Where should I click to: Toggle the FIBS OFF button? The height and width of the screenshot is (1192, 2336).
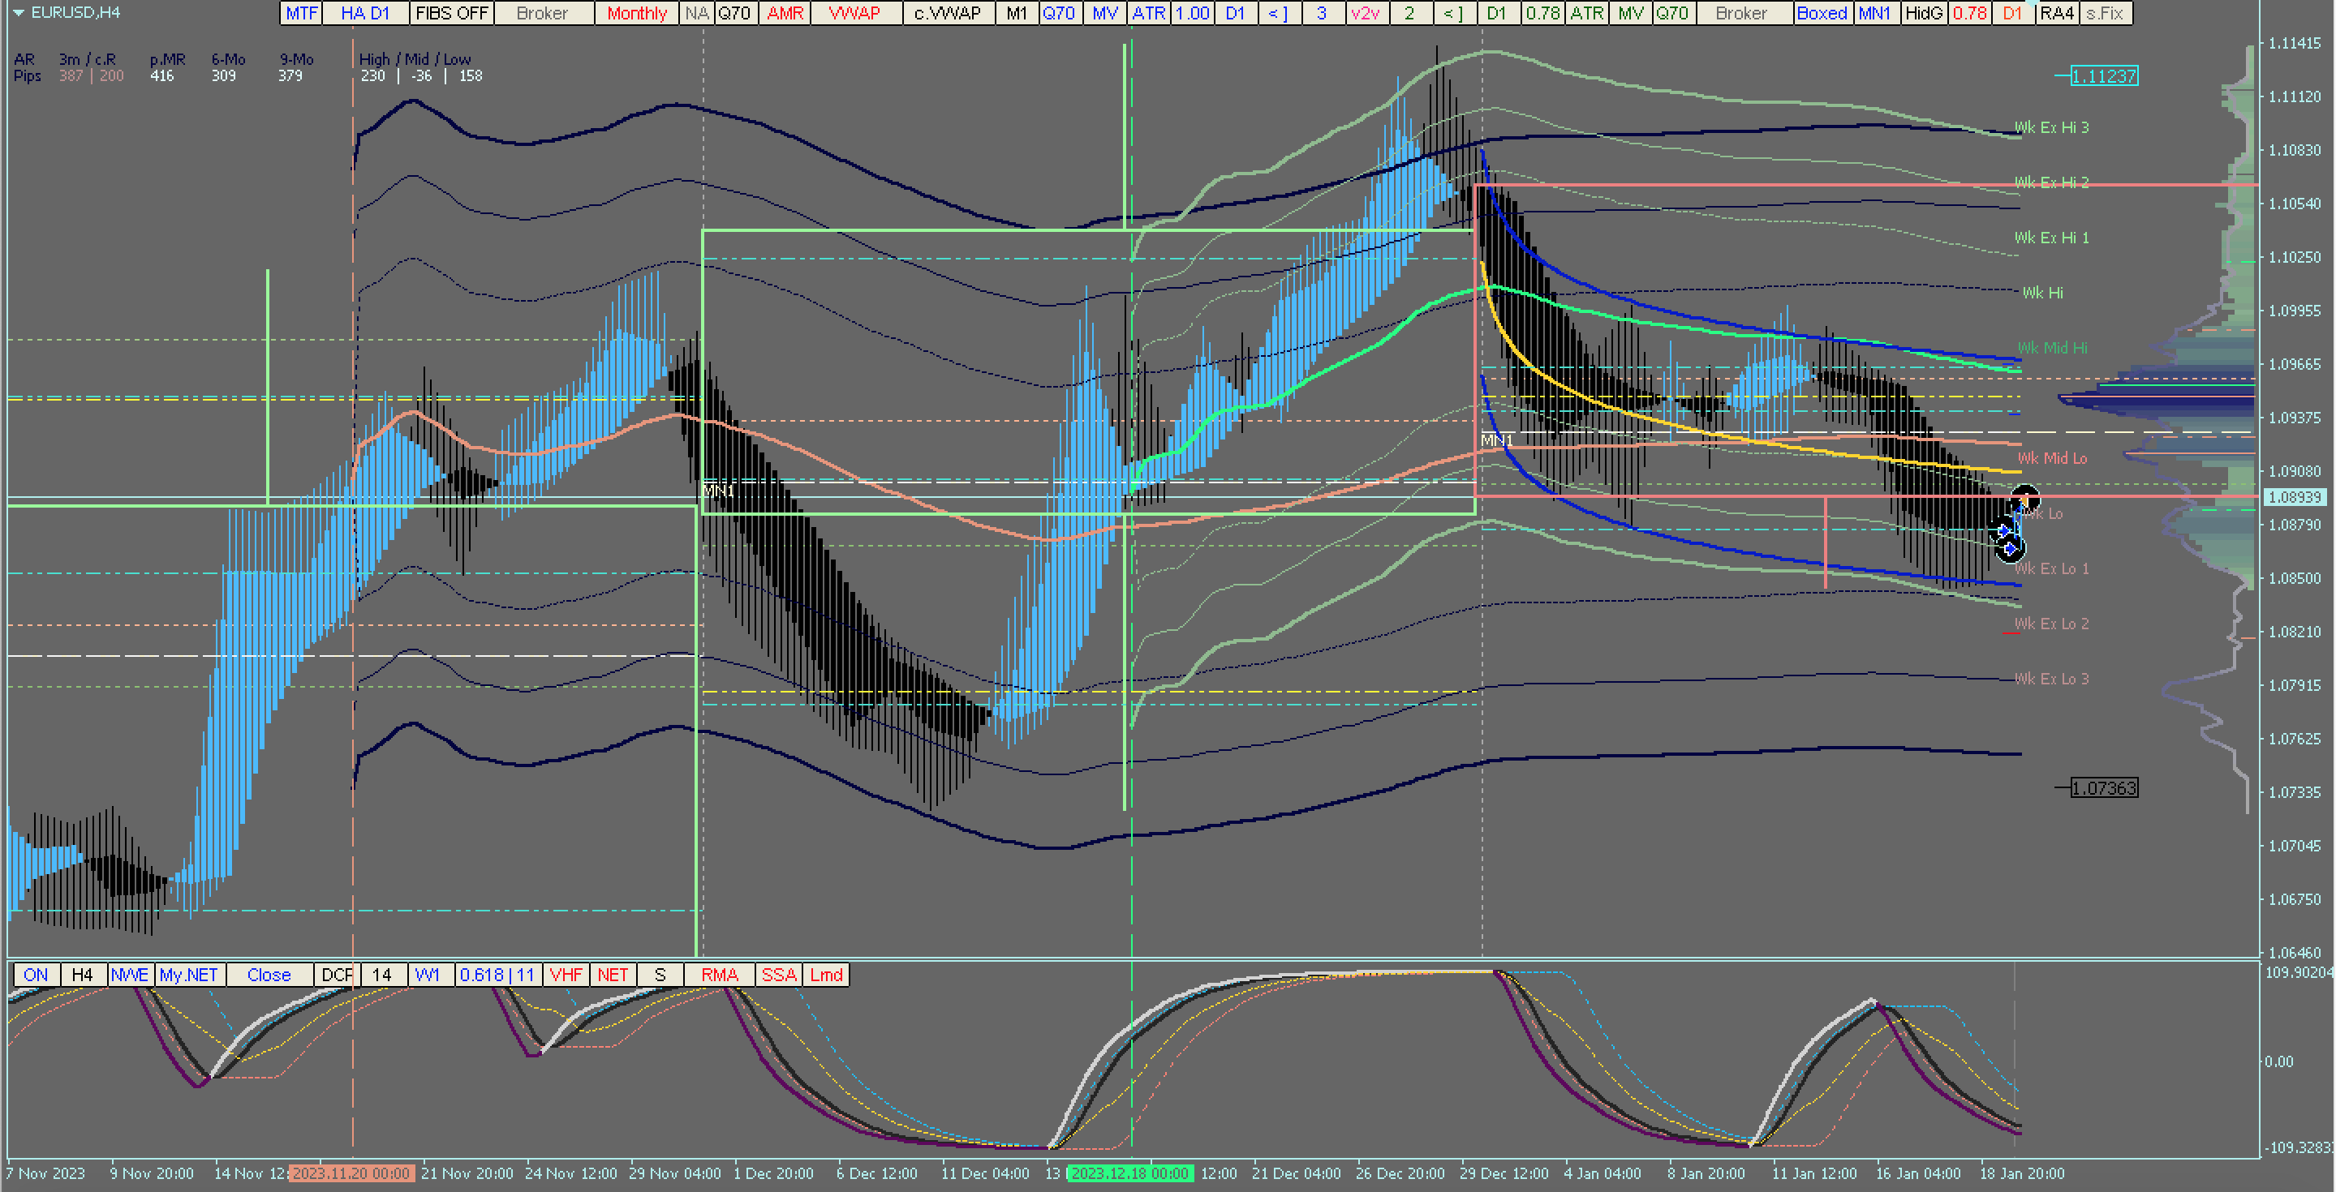click(452, 13)
